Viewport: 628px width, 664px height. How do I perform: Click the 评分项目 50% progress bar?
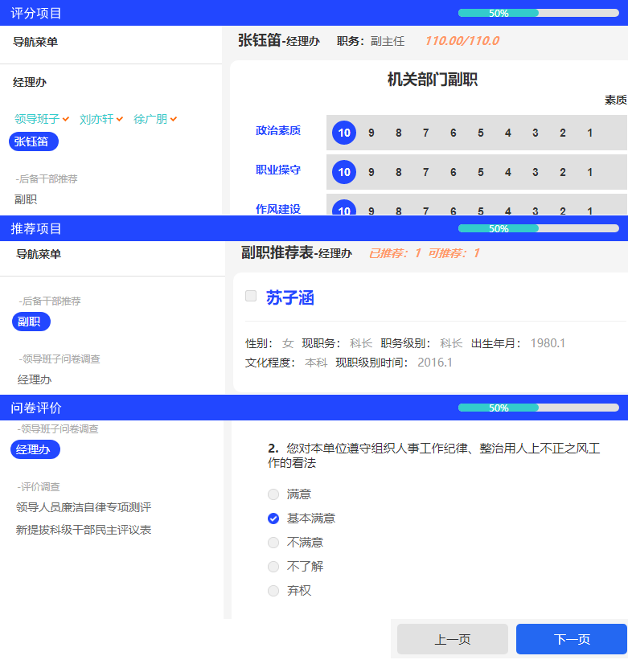pos(538,13)
